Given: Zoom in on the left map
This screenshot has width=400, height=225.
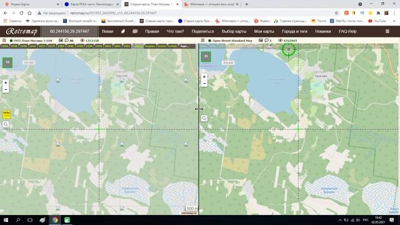Looking at the screenshot, I should click(6, 82).
